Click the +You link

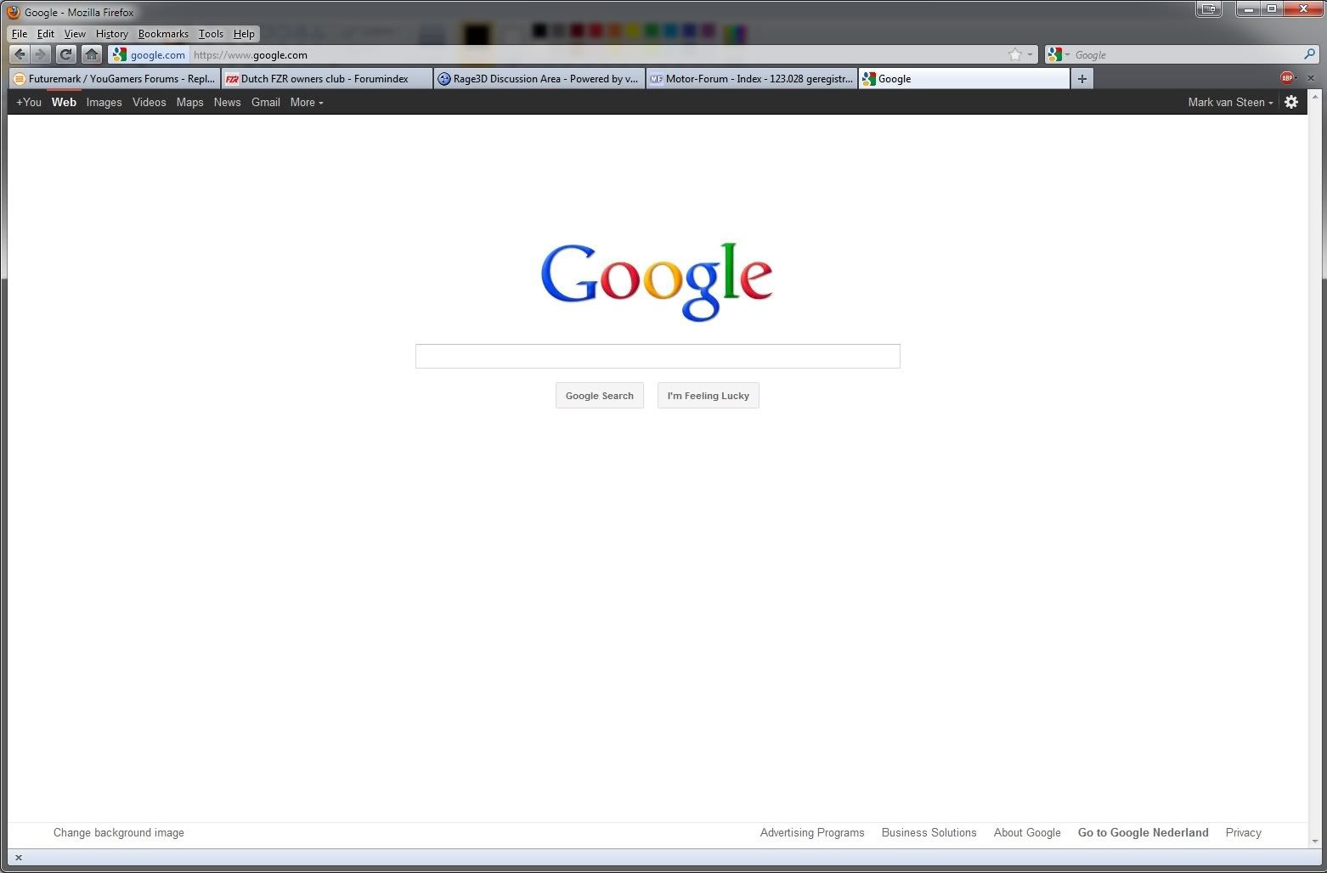pos(29,102)
